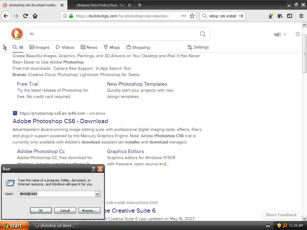The width and height of the screenshot is (307, 230).
Task: Click DuckDuckGo search magnifier button
Action: click(203, 34)
